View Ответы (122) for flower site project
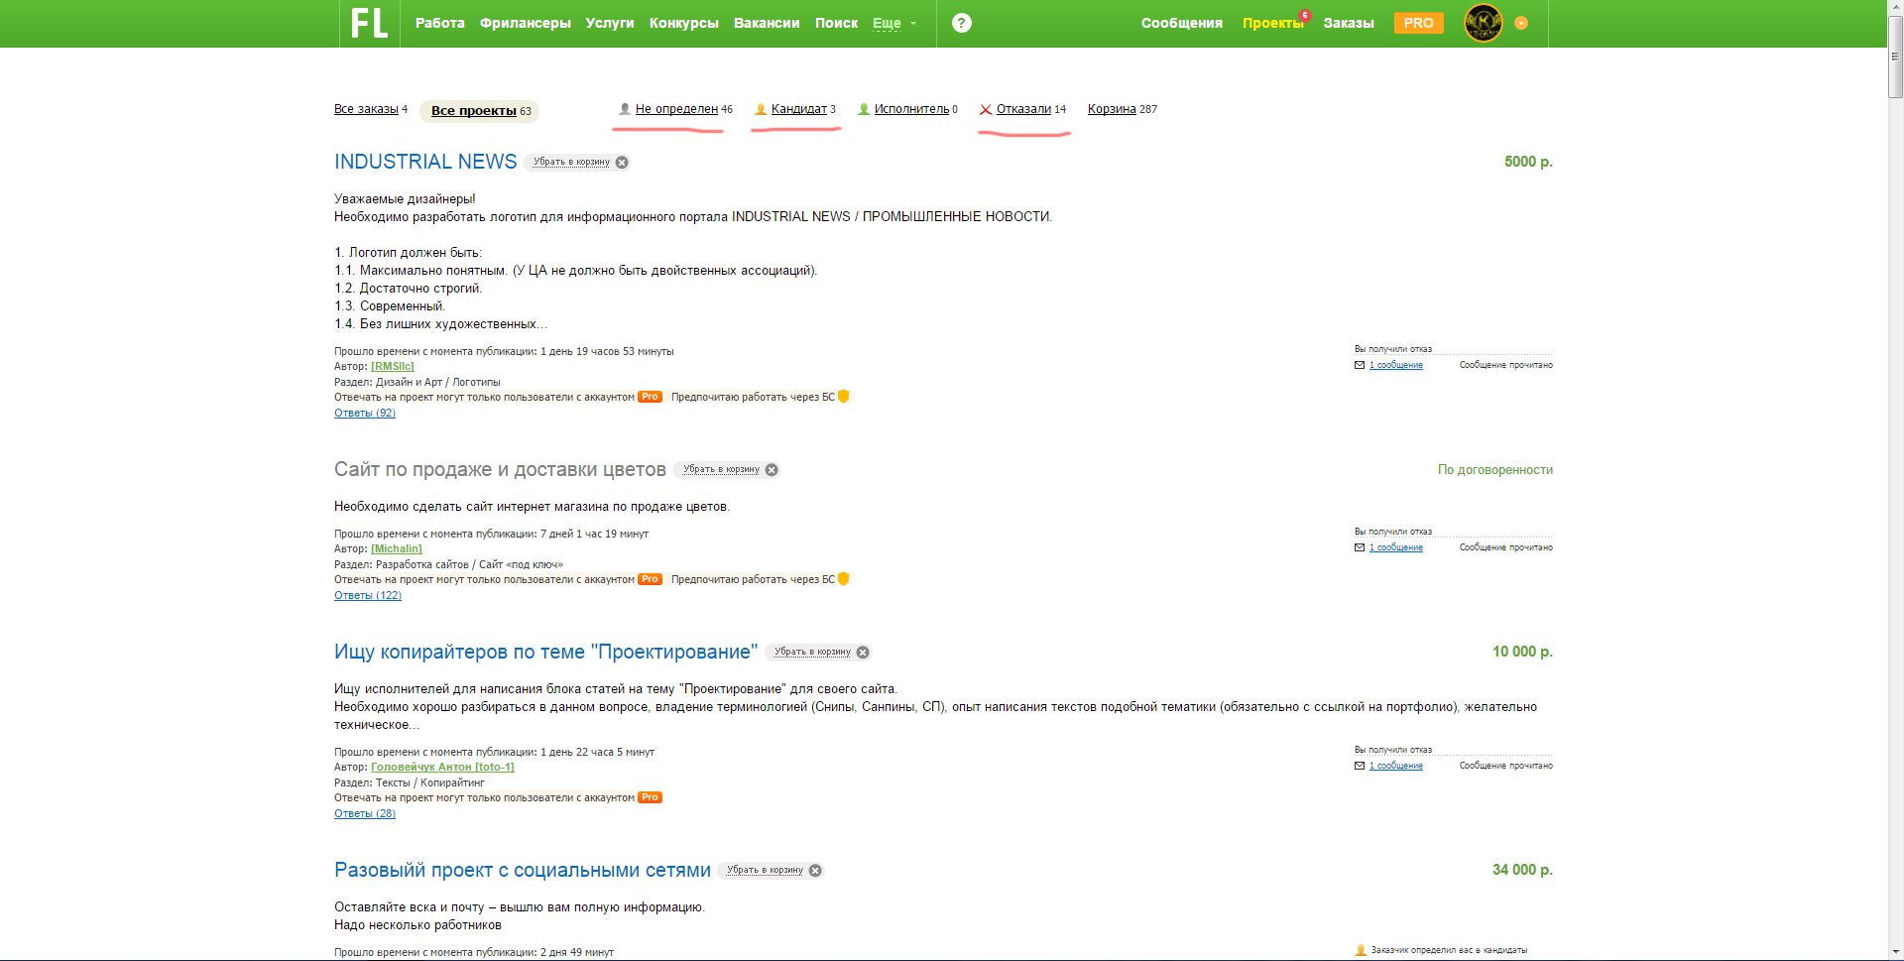This screenshot has height=961, width=1904. point(368,595)
